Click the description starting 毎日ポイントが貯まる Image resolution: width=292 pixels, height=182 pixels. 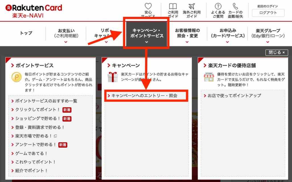tap(58, 82)
